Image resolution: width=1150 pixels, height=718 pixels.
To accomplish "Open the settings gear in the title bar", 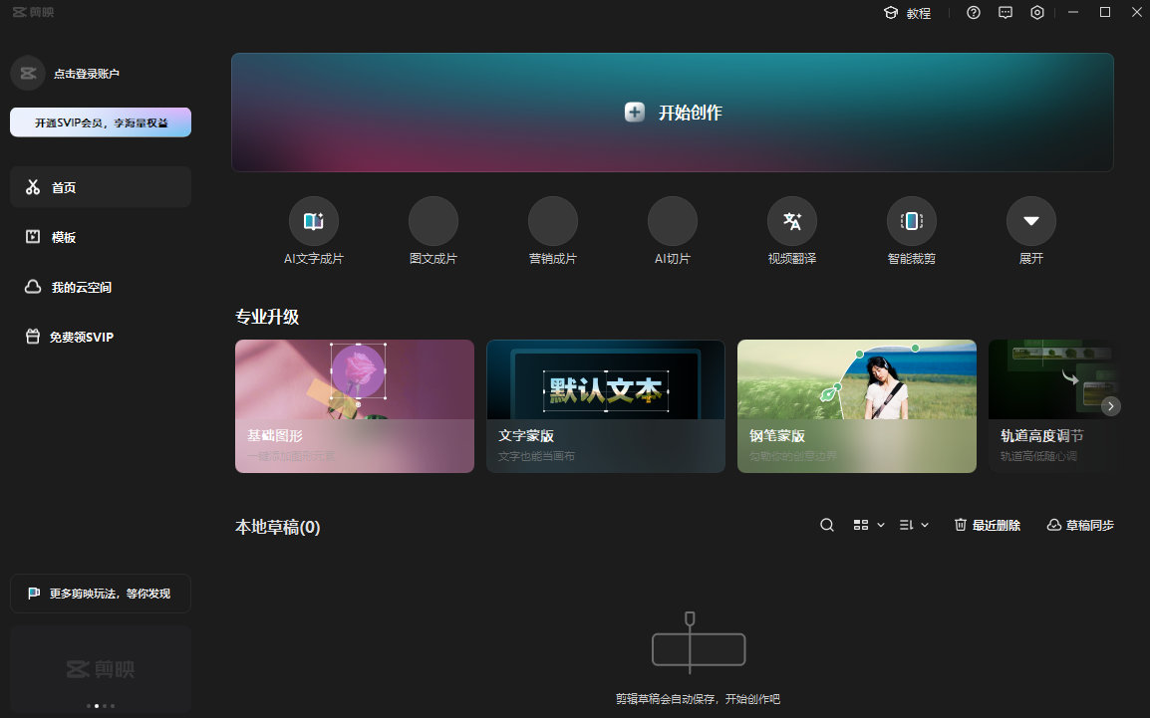I will tap(1036, 13).
